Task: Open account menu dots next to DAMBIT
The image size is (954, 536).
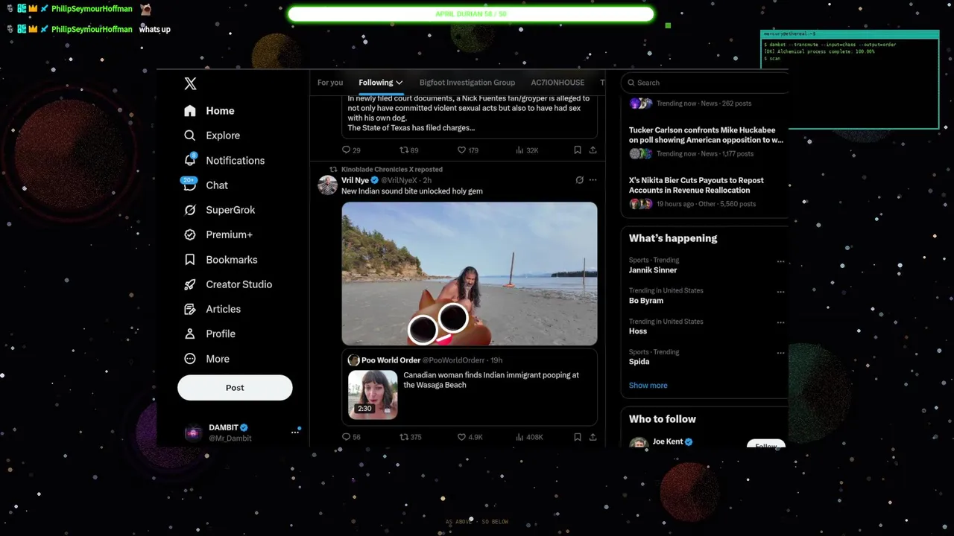Action: coord(295,432)
